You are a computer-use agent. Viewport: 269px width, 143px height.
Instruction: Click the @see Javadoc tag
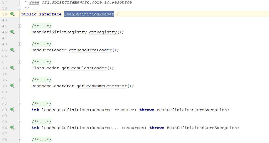pyautogui.click(x=34, y=2)
